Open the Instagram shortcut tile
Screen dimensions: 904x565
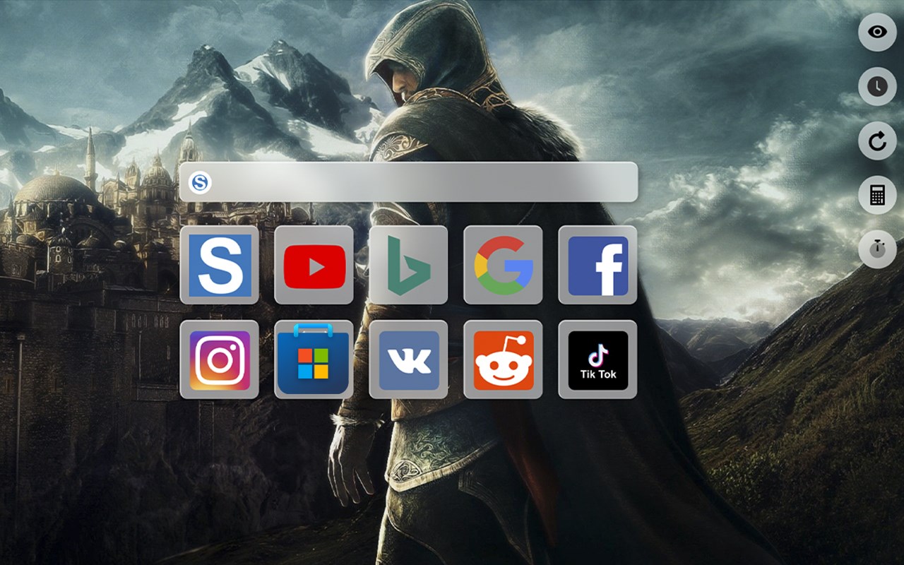coord(220,359)
